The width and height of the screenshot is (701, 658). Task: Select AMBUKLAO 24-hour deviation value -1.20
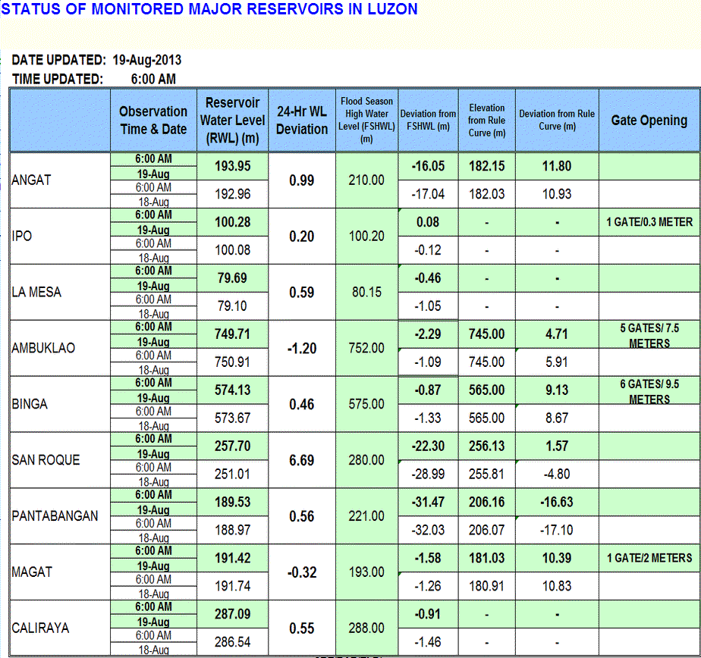coord(301,349)
